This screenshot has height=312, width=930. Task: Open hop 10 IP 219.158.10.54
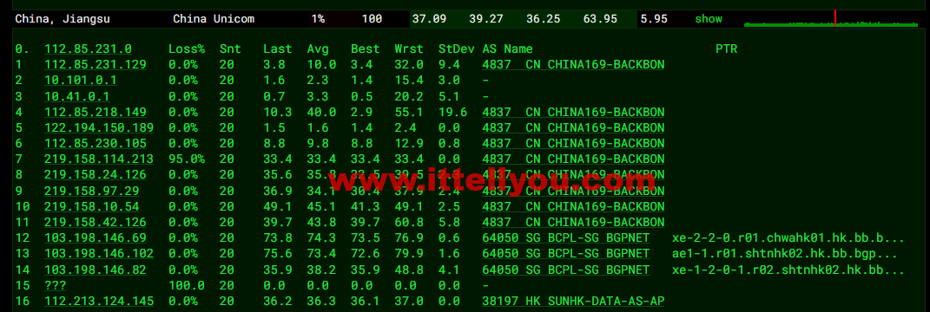92,206
